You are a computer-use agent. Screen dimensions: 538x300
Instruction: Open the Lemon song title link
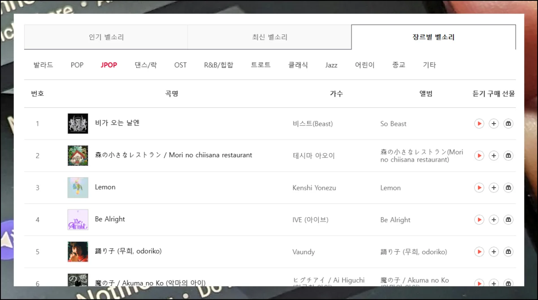(x=105, y=187)
